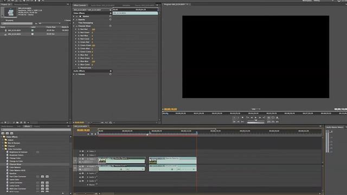
Task: Step back one frame in Program monitor
Action: 252,118
